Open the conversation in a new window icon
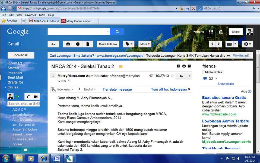The image size is (260, 163). pyautogui.click(x=189, y=66)
